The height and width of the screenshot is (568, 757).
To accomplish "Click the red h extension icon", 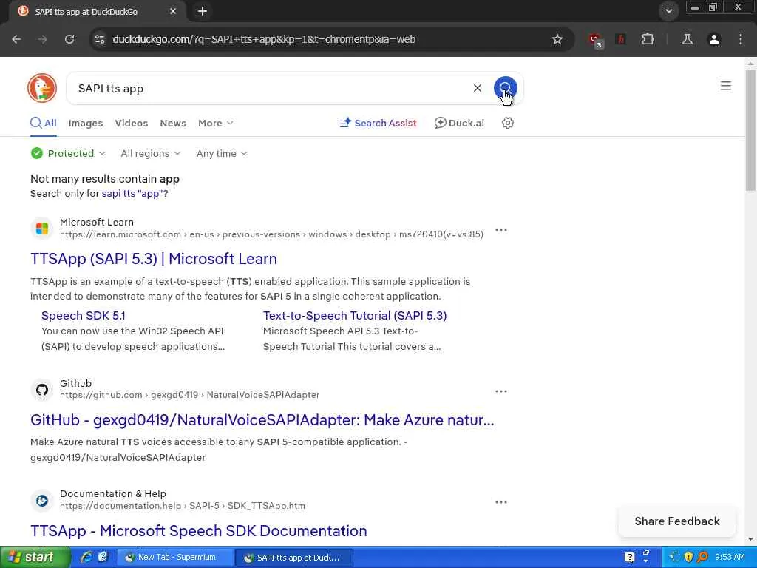I will [621, 39].
